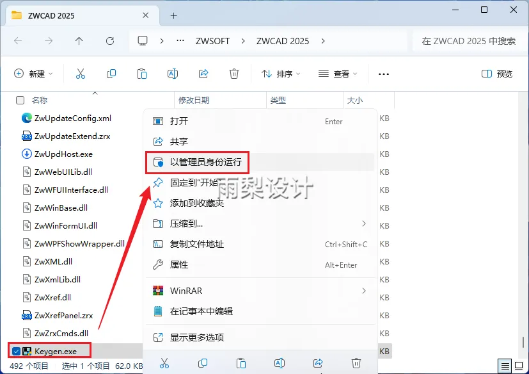
Task: Click the Share icon in the toolbar
Action: click(x=203, y=74)
